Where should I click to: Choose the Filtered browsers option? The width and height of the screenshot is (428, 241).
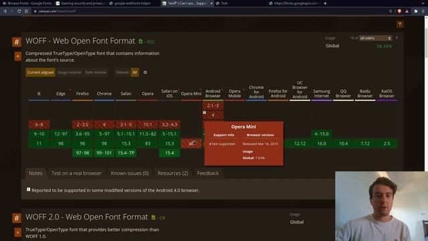pyautogui.click(x=122, y=72)
